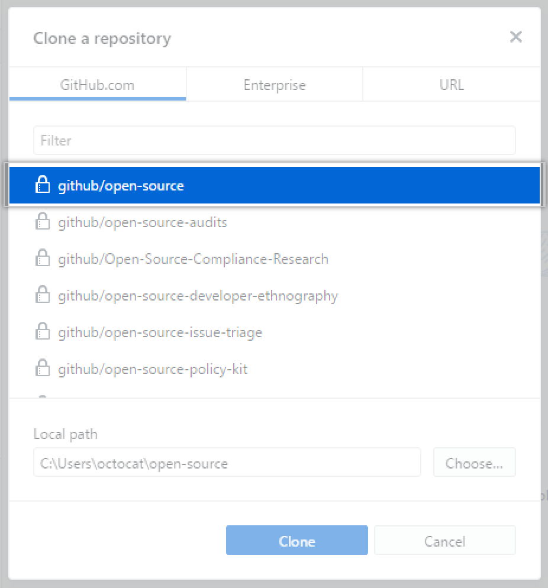The image size is (548, 588).
Task: Click the lock icon beside open-source-developer-ethnography
Action: click(42, 295)
